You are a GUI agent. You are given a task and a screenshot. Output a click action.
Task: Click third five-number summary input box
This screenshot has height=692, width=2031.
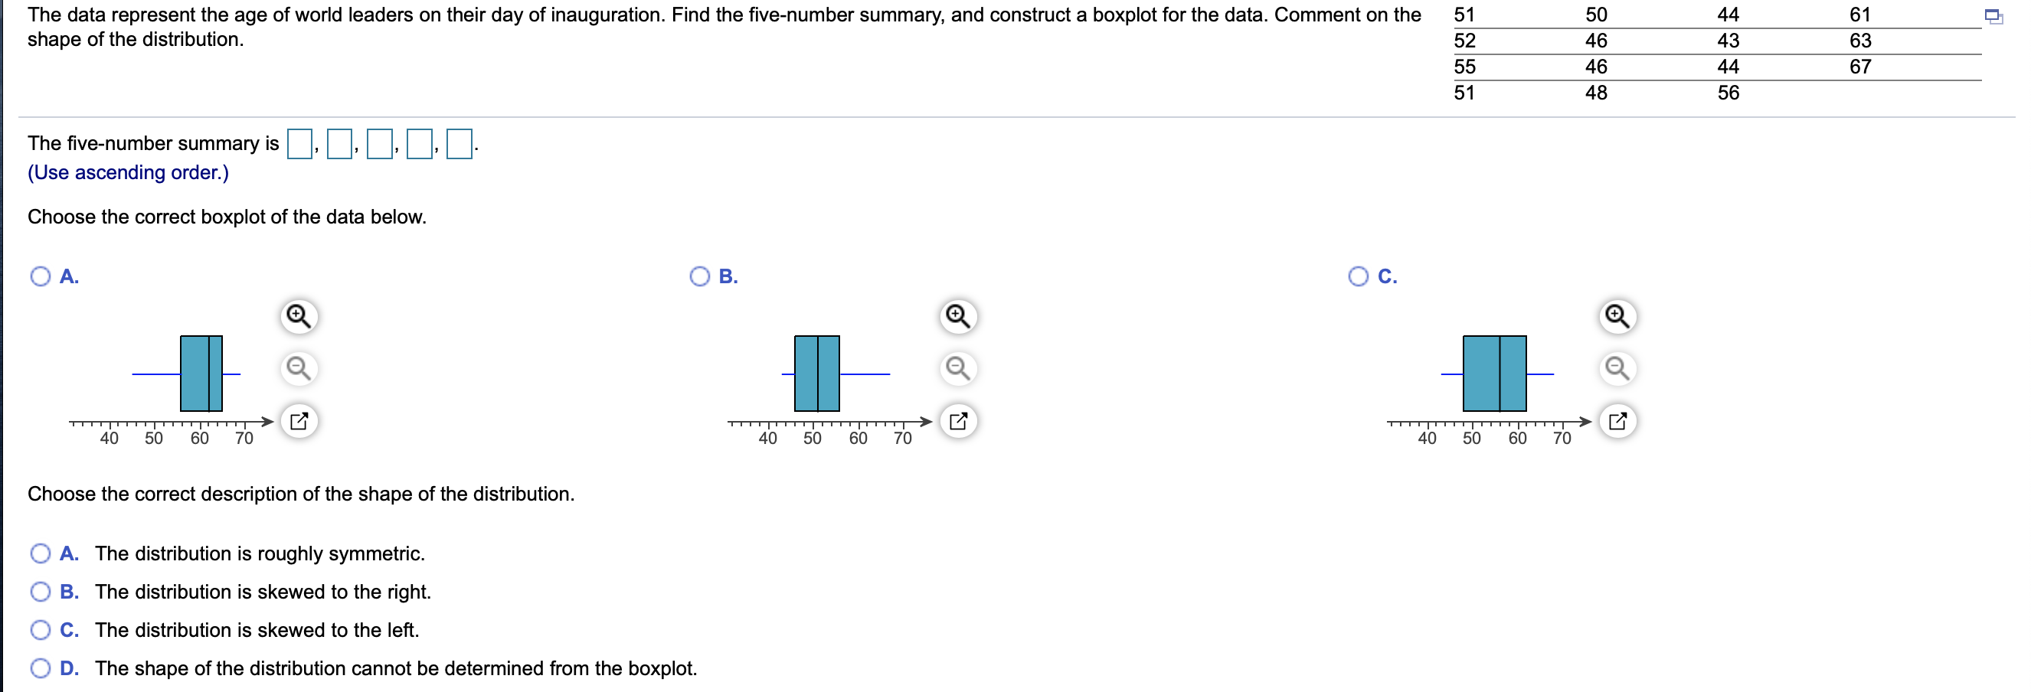pyautogui.click(x=379, y=143)
